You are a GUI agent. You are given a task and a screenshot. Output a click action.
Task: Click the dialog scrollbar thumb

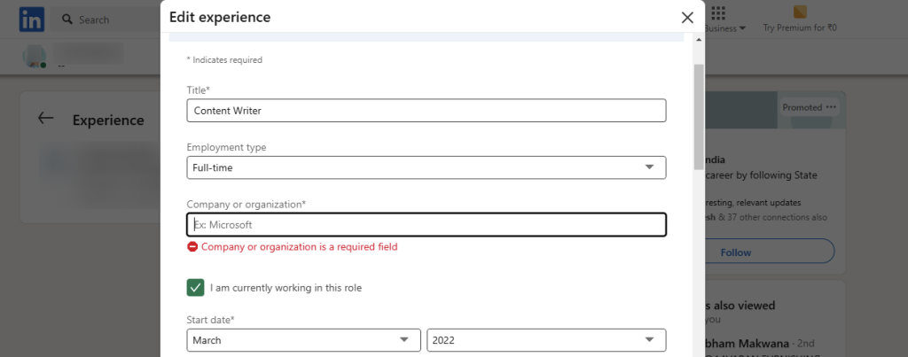[699, 116]
